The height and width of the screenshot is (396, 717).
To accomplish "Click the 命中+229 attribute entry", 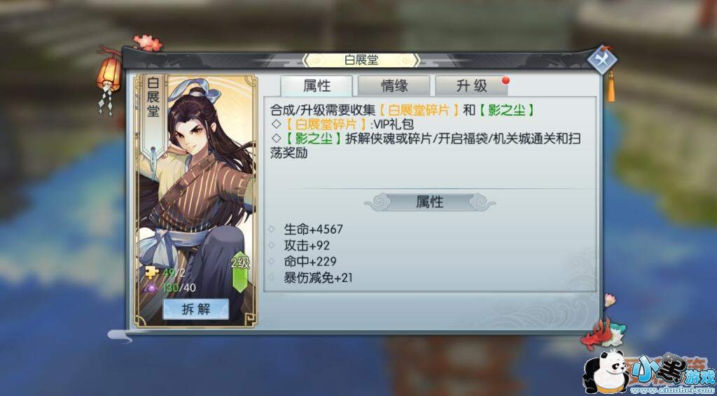I will (310, 262).
